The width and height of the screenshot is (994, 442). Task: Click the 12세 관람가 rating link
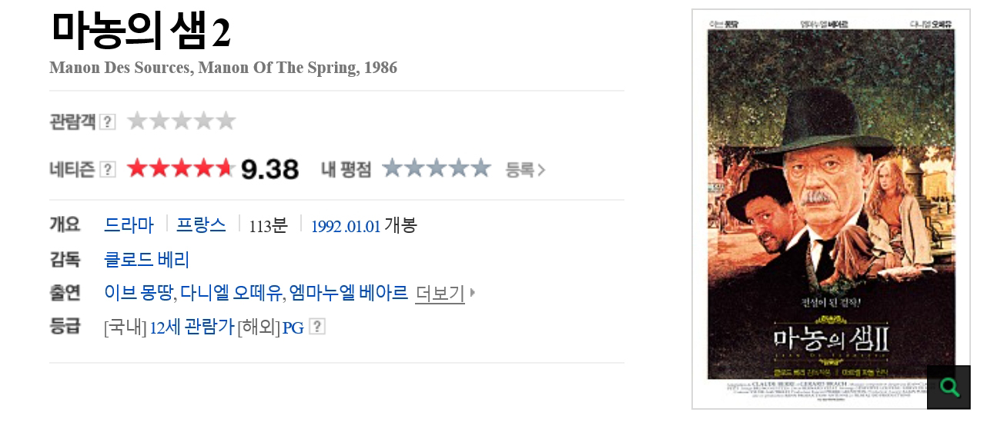(192, 327)
